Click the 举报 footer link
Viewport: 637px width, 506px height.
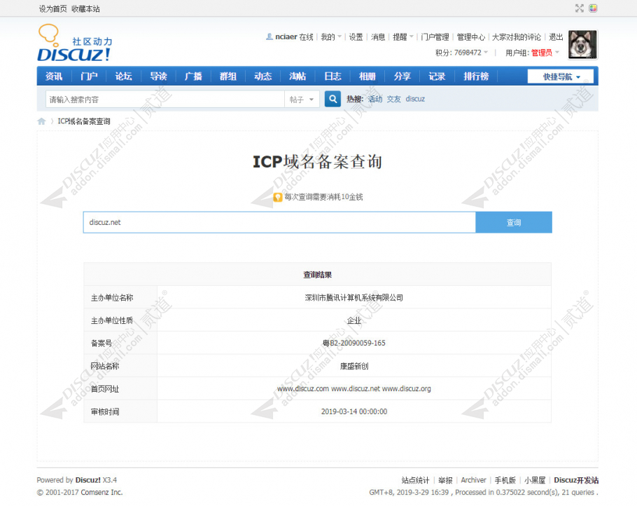click(x=445, y=480)
